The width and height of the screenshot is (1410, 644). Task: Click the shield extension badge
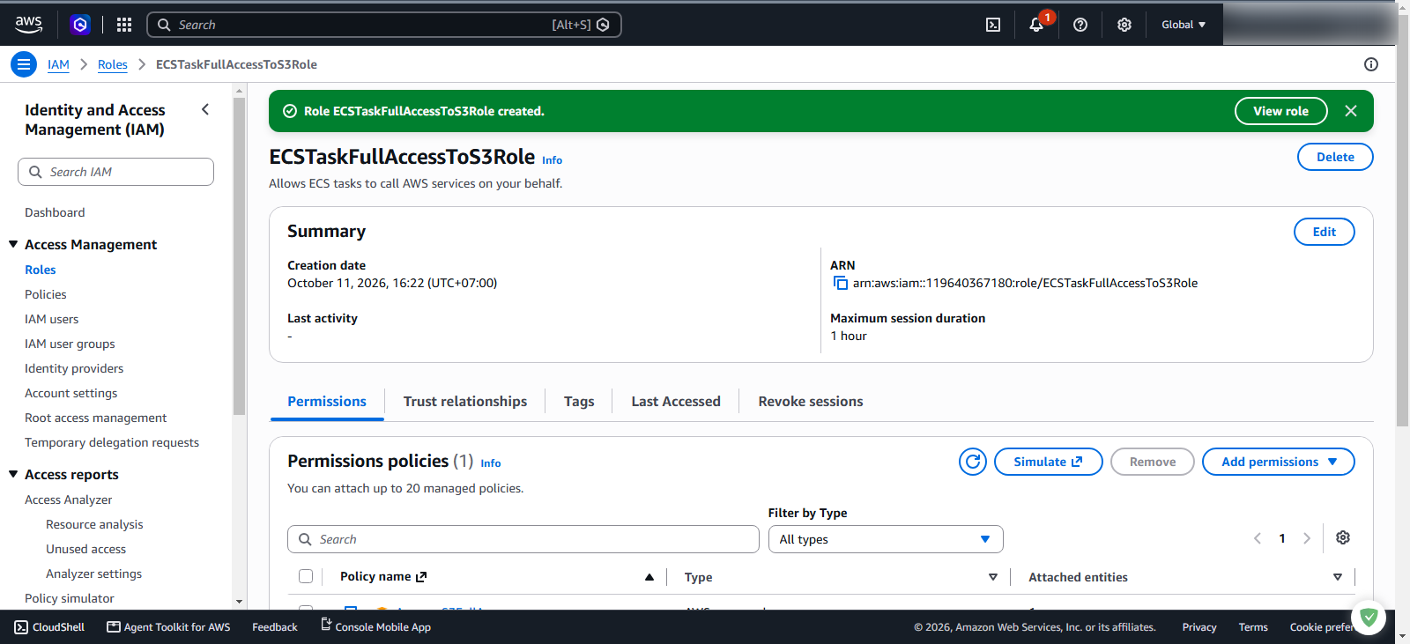[x=1369, y=618]
